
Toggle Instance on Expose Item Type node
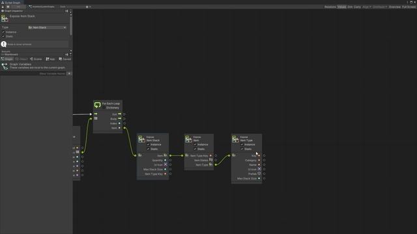[x=242, y=144]
